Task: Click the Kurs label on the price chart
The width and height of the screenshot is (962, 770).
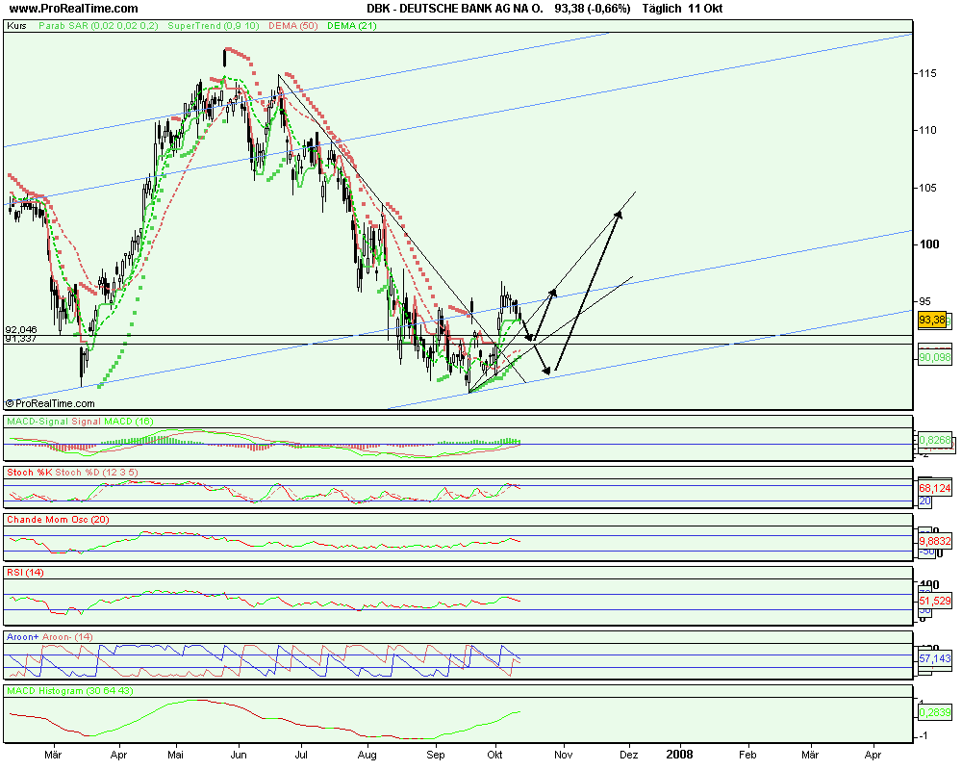Action: point(15,28)
